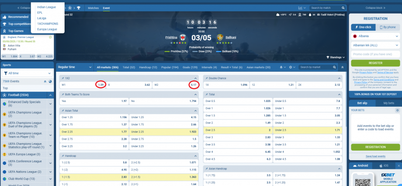402x186 pixels.
Task: Select One-click registration option
Action: coord(363,27)
